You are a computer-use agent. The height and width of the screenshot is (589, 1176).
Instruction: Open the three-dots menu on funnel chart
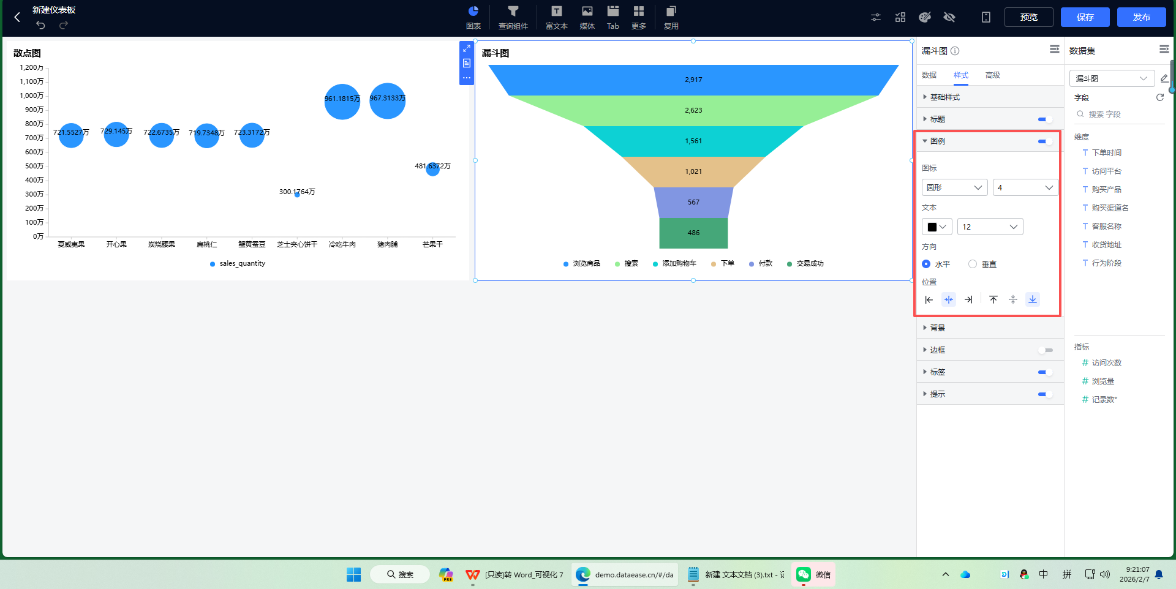click(x=467, y=78)
